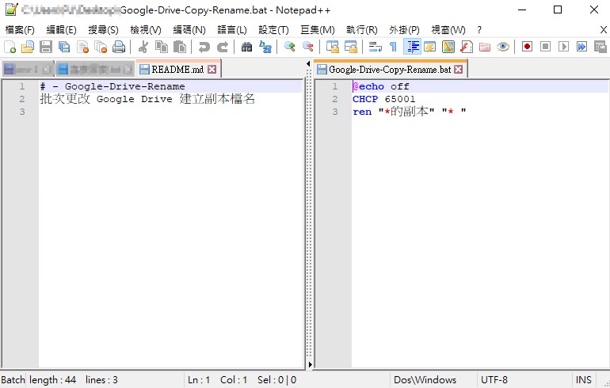Open the 外掛(P) menu
This screenshot has height=388, width=610.
click(x=404, y=30)
